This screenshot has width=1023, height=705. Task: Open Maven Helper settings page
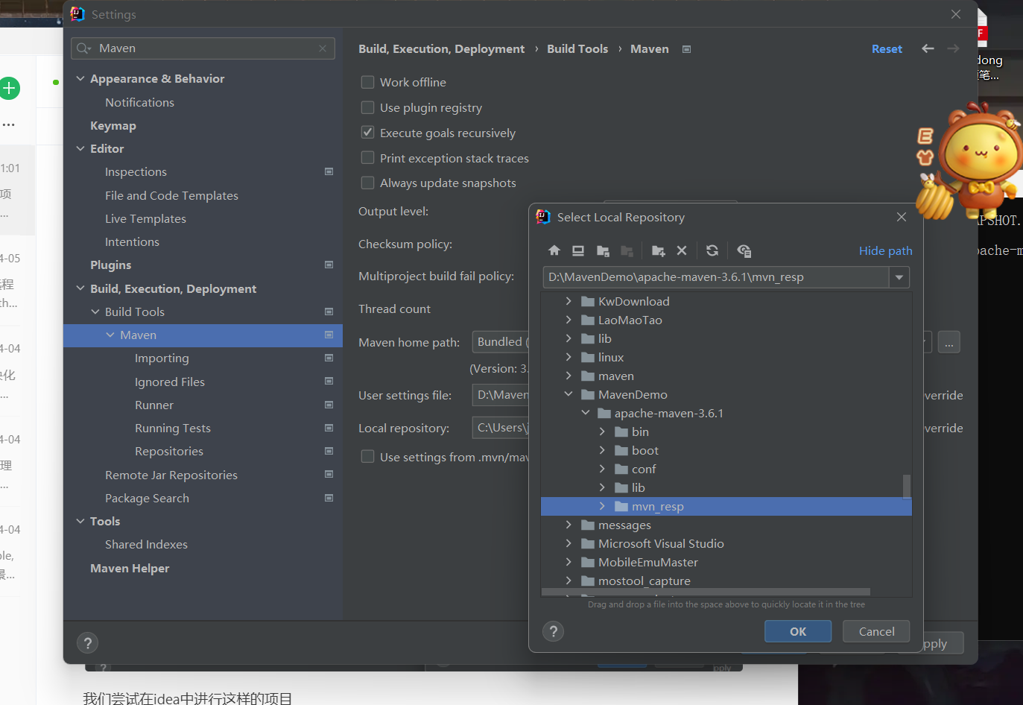130,568
